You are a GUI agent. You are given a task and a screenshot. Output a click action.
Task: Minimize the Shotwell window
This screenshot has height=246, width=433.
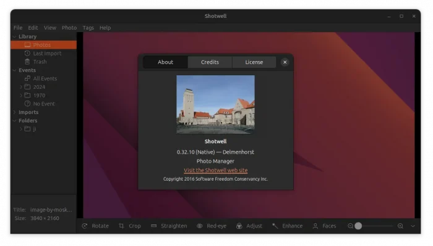(x=389, y=16)
